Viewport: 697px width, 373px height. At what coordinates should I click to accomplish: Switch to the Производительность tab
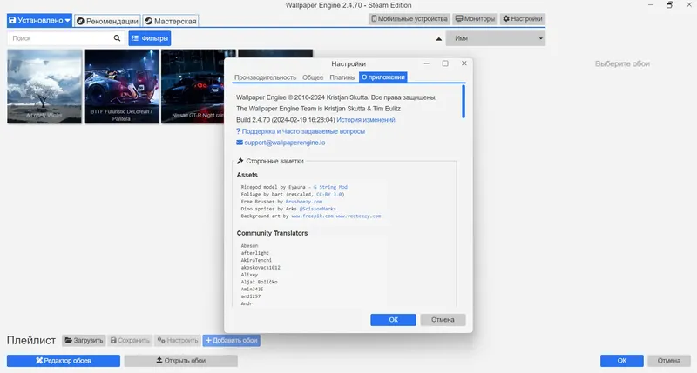coord(266,77)
